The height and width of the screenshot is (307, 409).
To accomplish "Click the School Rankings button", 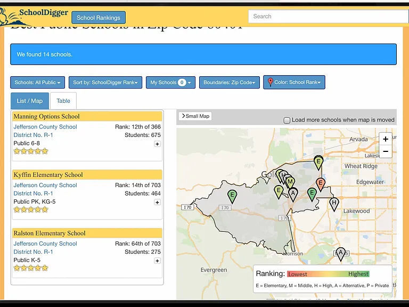I will (x=99, y=18).
